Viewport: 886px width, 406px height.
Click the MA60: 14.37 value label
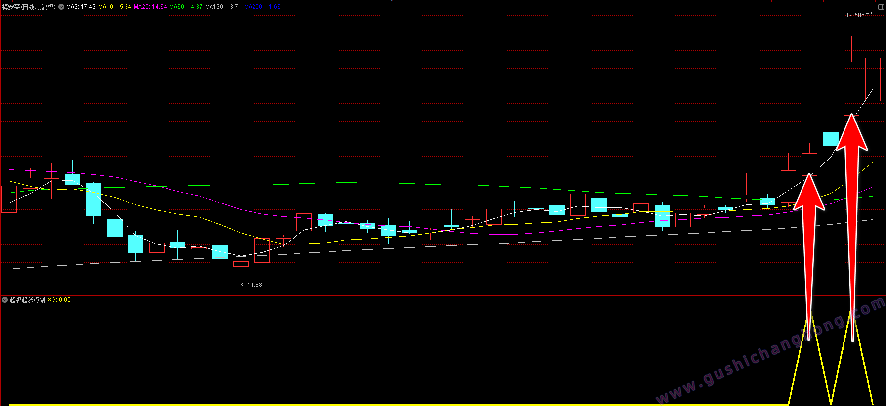[x=186, y=7]
